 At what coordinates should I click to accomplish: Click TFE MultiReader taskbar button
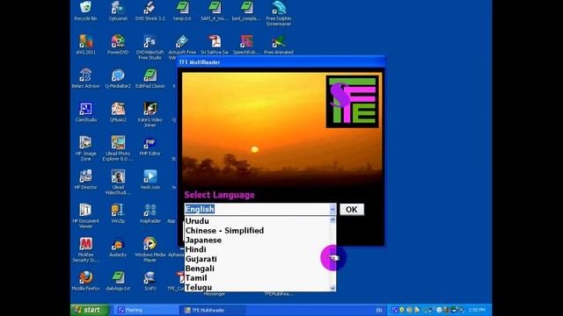pos(214,310)
